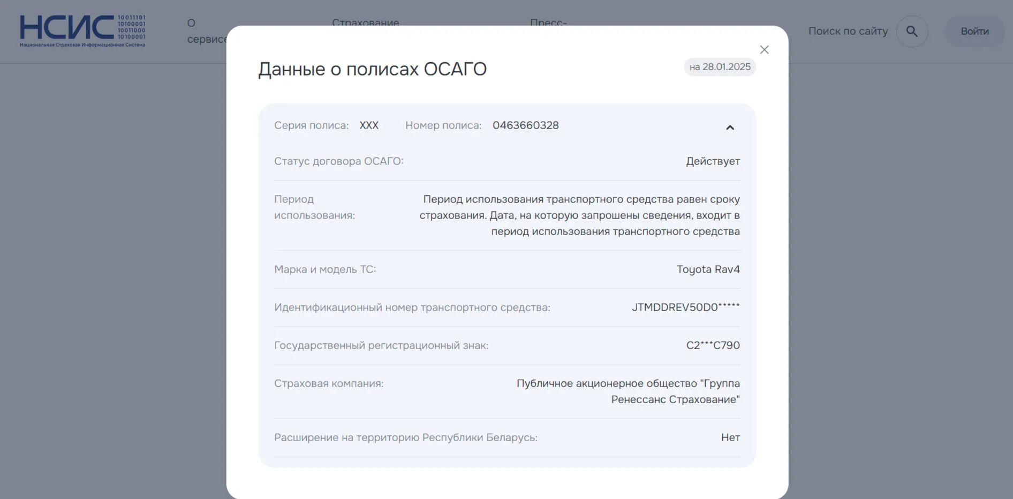
Task: Click the "Серия полиса: XXX" label
Action: coord(327,125)
